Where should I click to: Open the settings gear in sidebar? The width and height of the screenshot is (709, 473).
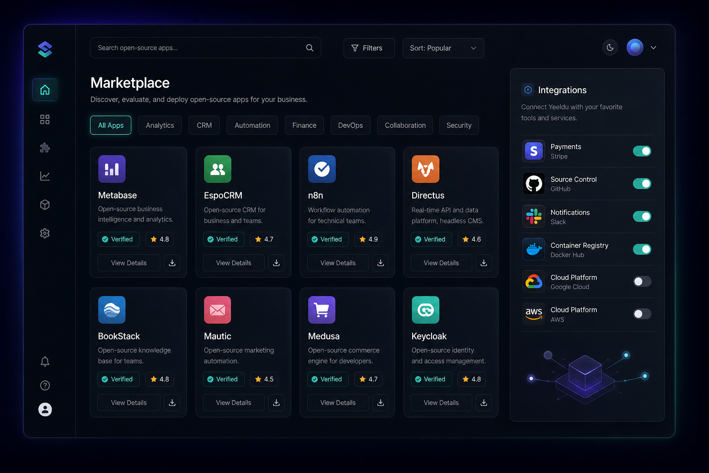coord(45,233)
